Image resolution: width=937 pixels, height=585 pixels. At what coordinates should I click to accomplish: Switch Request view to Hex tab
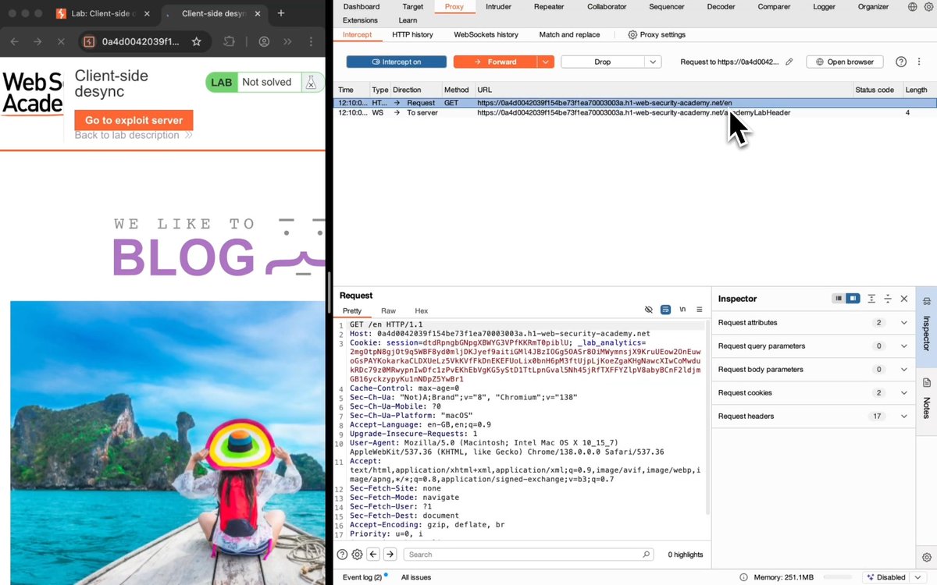[421, 310]
